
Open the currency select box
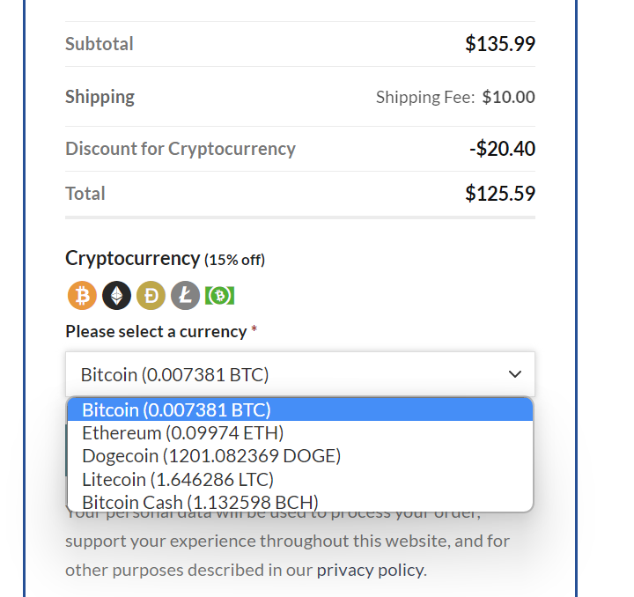[x=300, y=374]
